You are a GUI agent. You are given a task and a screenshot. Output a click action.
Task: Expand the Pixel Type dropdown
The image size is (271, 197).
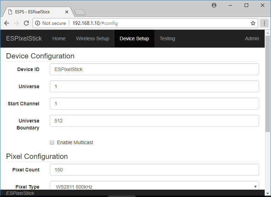pyautogui.click(x=154, y=185)
